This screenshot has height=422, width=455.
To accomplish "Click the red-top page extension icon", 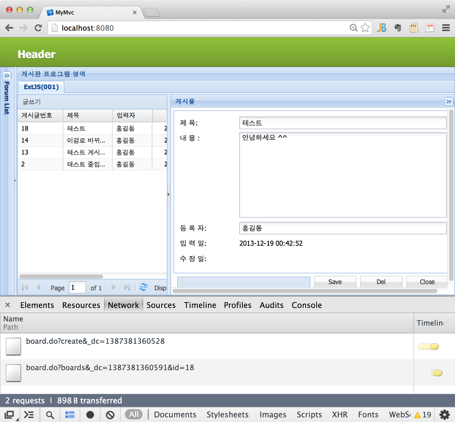I will [430, 28].
